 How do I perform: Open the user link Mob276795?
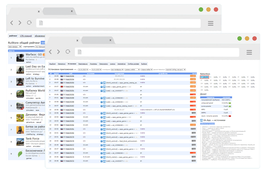click(x=70, y=76)
